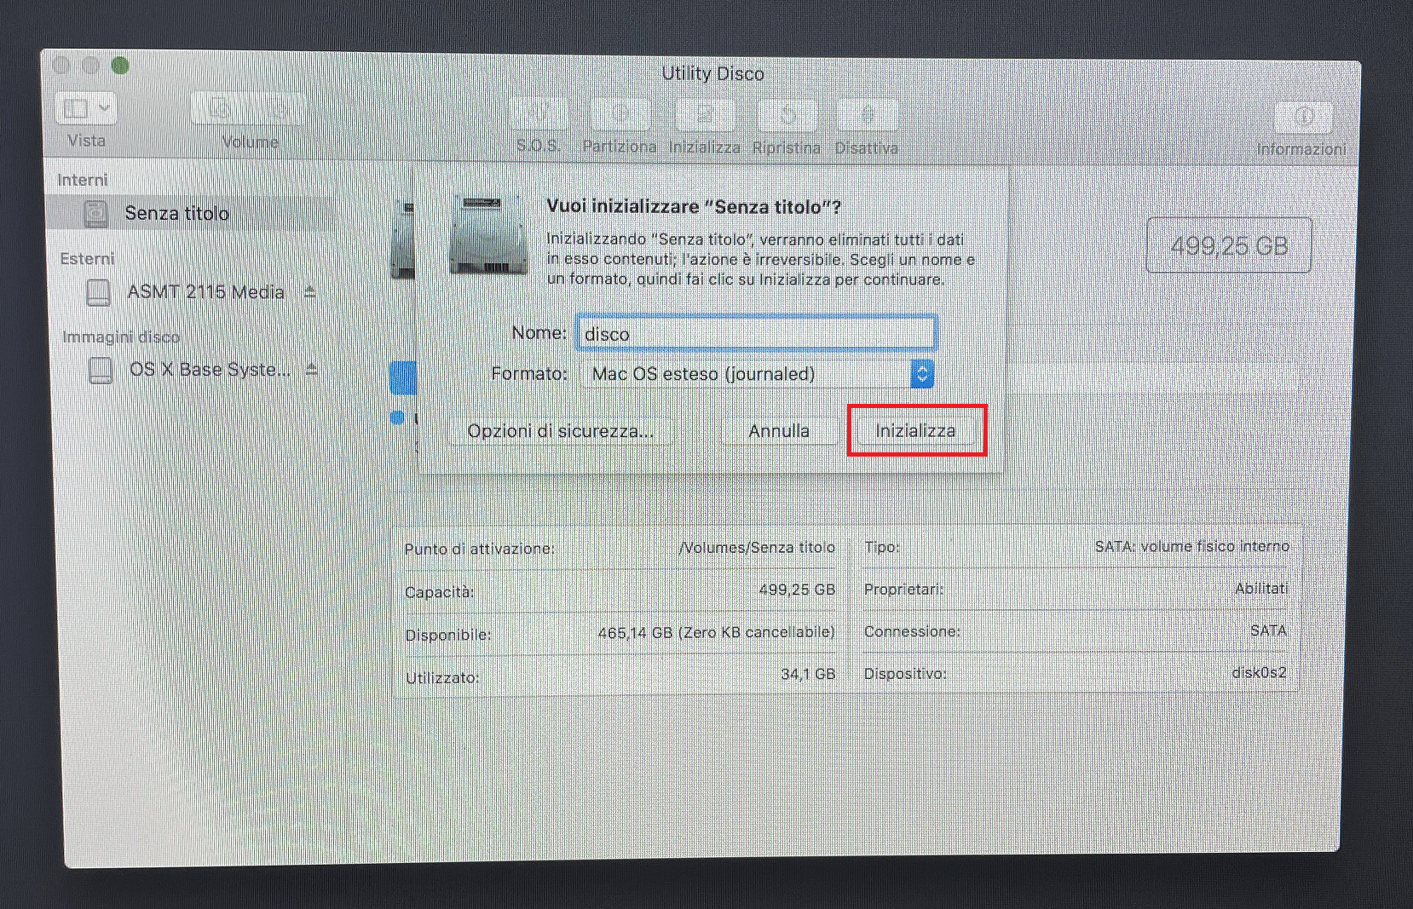Click the SATA: volume fisico interno value
This screenshot has width=1413, height=909.
1191,546
